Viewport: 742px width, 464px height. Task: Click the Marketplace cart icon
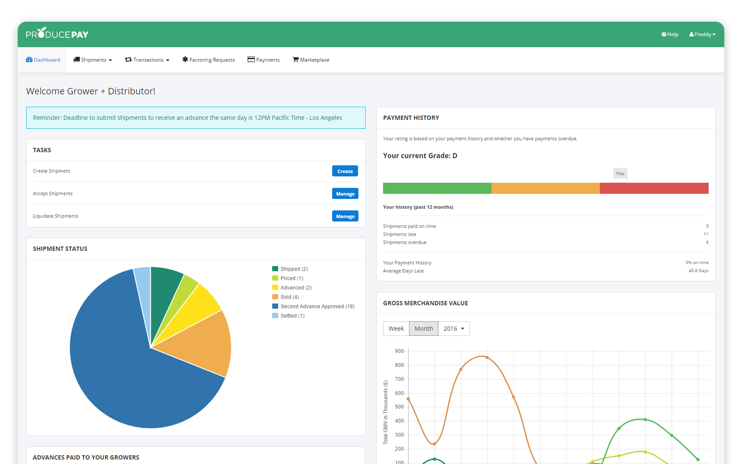(x=295, y=60)
